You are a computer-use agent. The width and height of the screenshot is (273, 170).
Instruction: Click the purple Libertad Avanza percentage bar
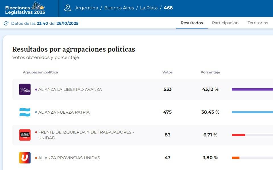(252, 90)
